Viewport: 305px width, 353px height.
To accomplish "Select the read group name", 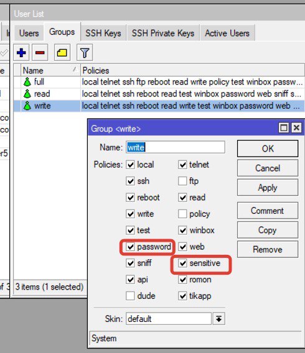I will (42, 94).
